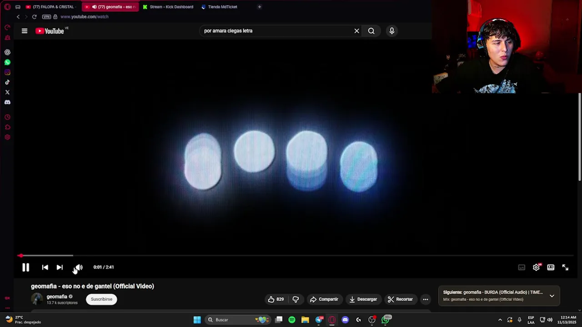Screen dimensions: 582x327
Task: Open the Opera GX main menu logo
Action: (x=7, y=7)
